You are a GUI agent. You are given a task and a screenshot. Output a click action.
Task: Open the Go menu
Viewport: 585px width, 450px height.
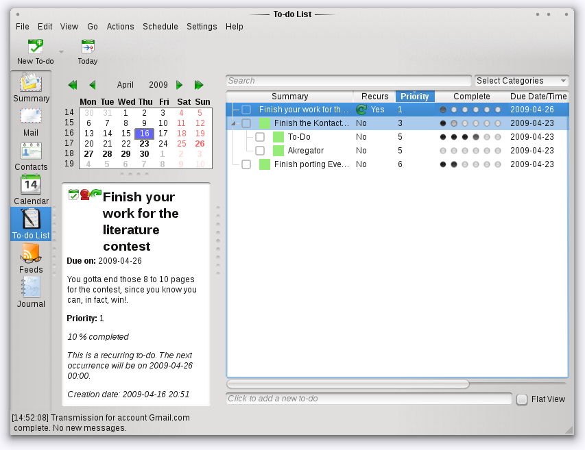click(x=93, y=27)
